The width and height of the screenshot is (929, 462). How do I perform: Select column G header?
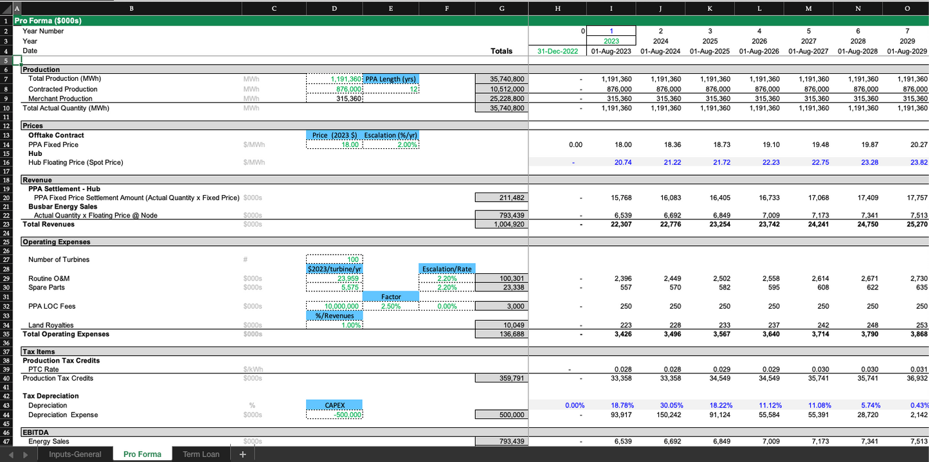click(x=501, y=8)
